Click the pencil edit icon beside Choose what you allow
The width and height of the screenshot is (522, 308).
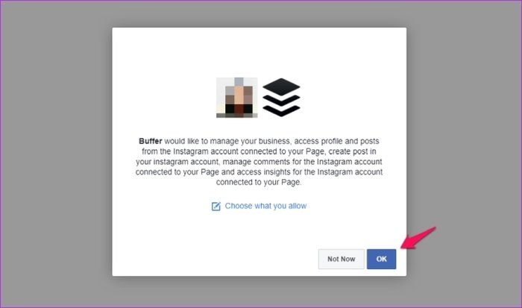216,207
